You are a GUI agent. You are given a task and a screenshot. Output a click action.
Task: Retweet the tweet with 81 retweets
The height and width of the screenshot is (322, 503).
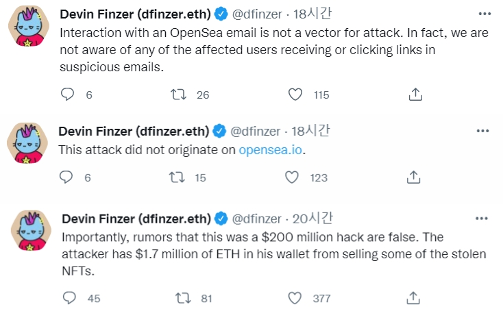183,298
